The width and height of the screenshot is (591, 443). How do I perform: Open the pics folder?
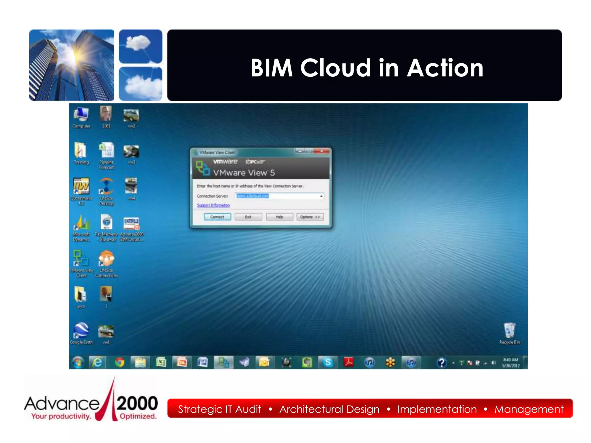[81, 297]
